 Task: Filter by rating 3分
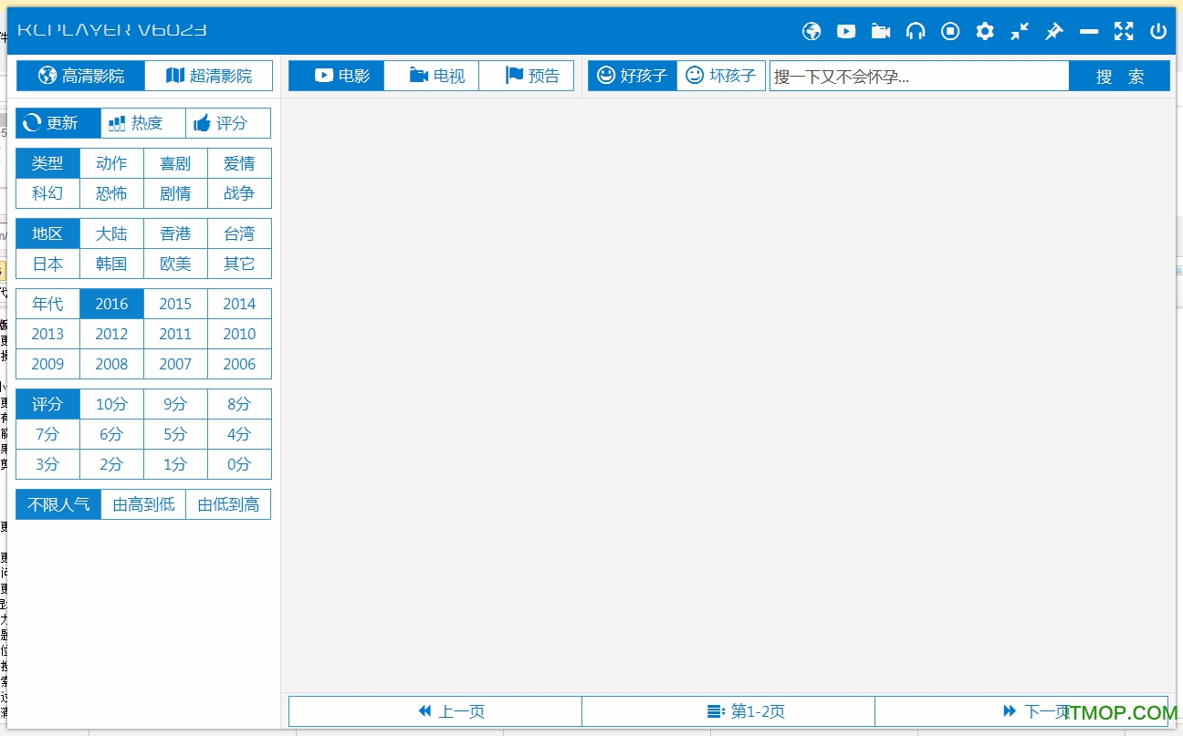[47, 464]
